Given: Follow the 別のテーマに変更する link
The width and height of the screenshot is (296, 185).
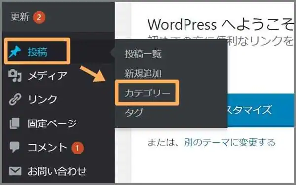Looking at the screenshot, I should [229, 142].
